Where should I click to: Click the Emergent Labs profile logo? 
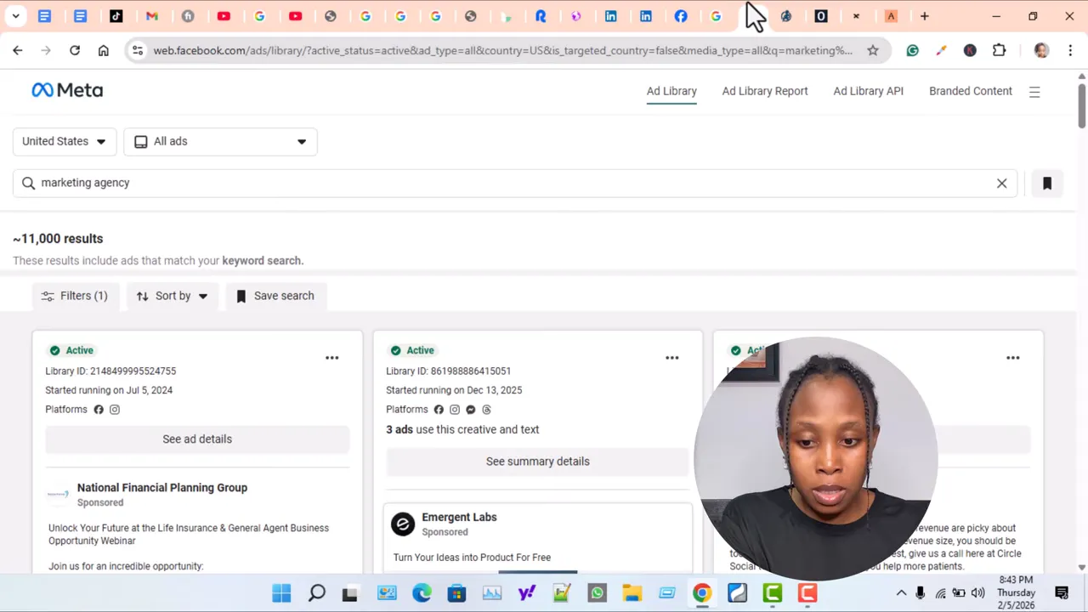point(403,524)
